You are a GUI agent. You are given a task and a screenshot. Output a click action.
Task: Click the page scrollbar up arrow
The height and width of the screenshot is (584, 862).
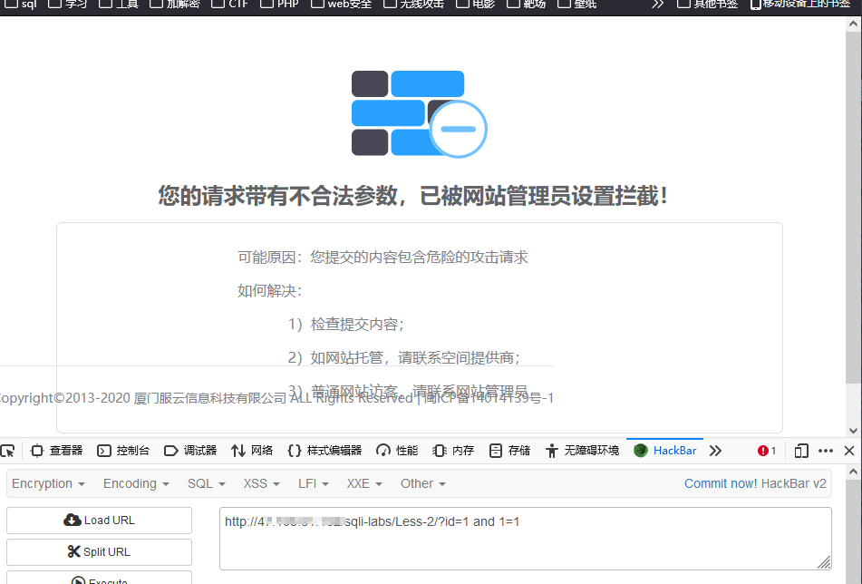point(853,24)
